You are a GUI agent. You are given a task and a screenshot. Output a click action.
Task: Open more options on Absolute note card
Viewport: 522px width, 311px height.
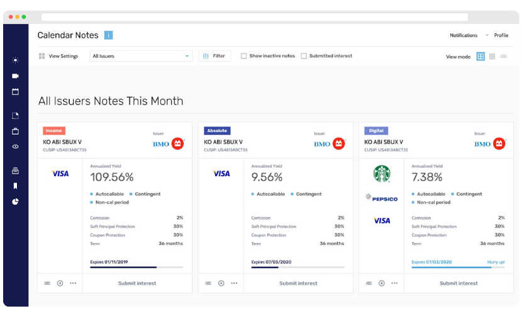click(235, 283)
